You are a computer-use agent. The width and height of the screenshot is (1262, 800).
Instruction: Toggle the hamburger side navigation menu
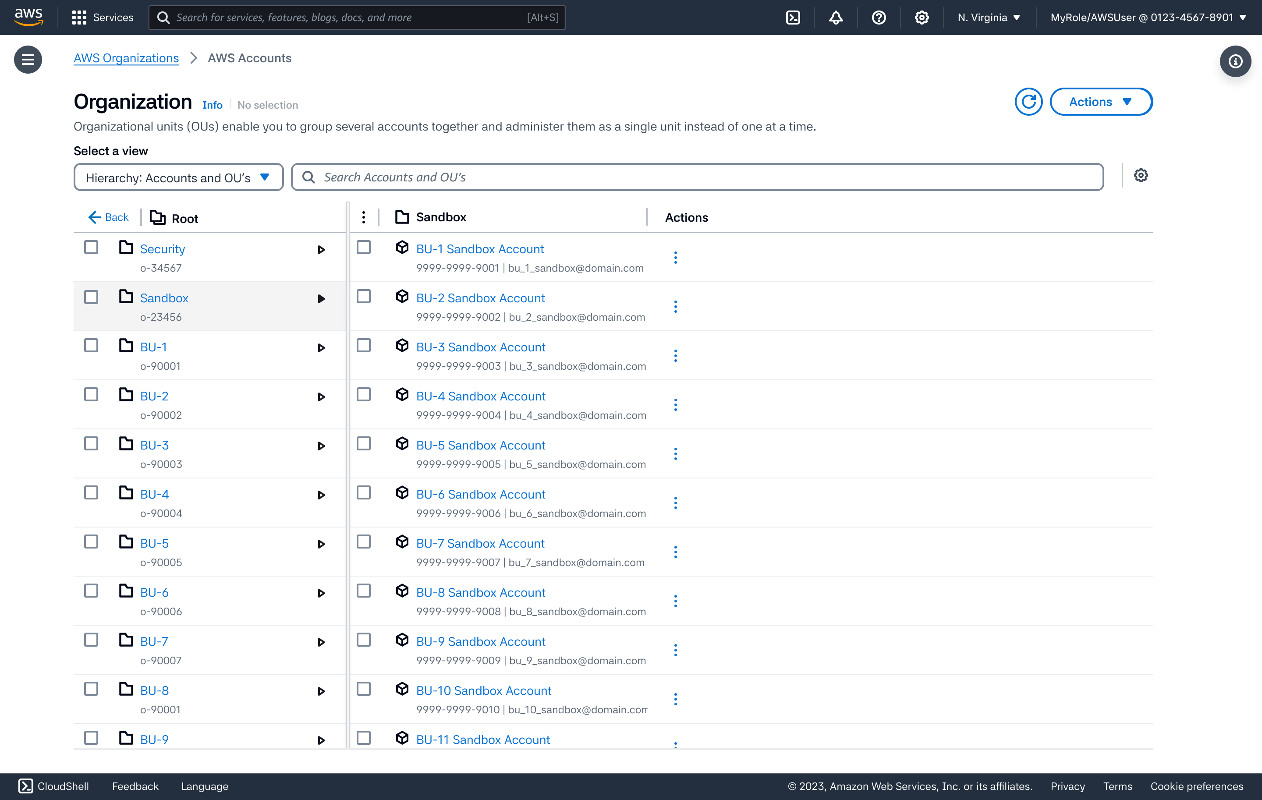[x=28, y=59]
